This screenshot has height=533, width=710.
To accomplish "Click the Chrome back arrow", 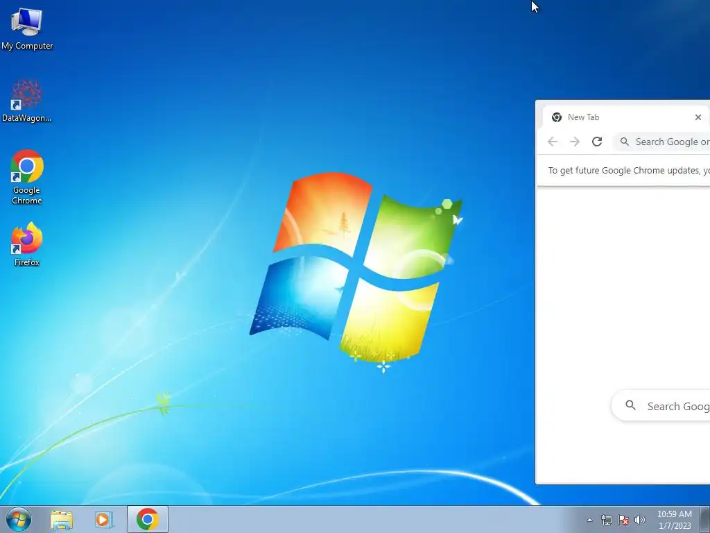I will 553,142.
